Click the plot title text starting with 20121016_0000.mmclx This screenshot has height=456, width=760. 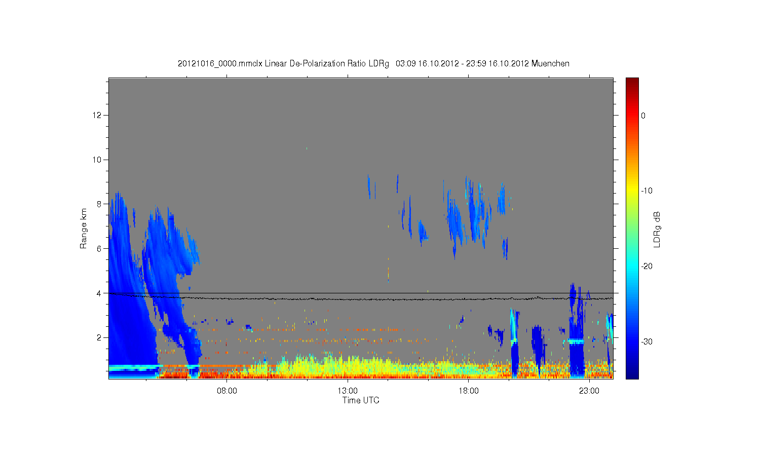point(373,64)
